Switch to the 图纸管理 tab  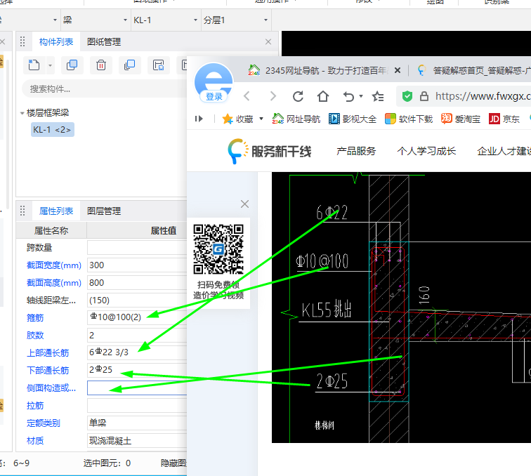point(103,42)
